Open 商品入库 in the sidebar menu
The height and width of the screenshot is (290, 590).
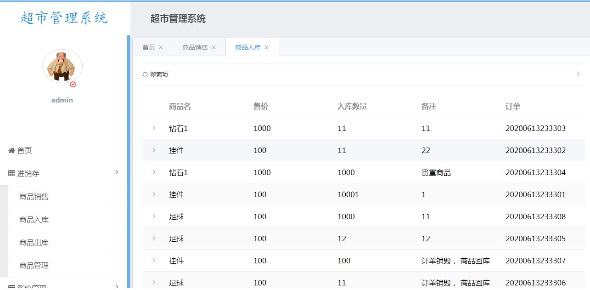(34, 220)
